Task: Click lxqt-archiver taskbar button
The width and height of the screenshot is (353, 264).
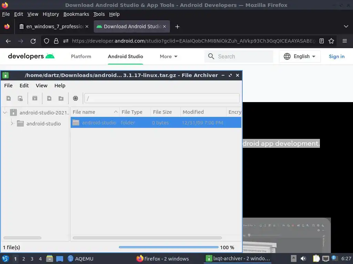Action: 238,259
